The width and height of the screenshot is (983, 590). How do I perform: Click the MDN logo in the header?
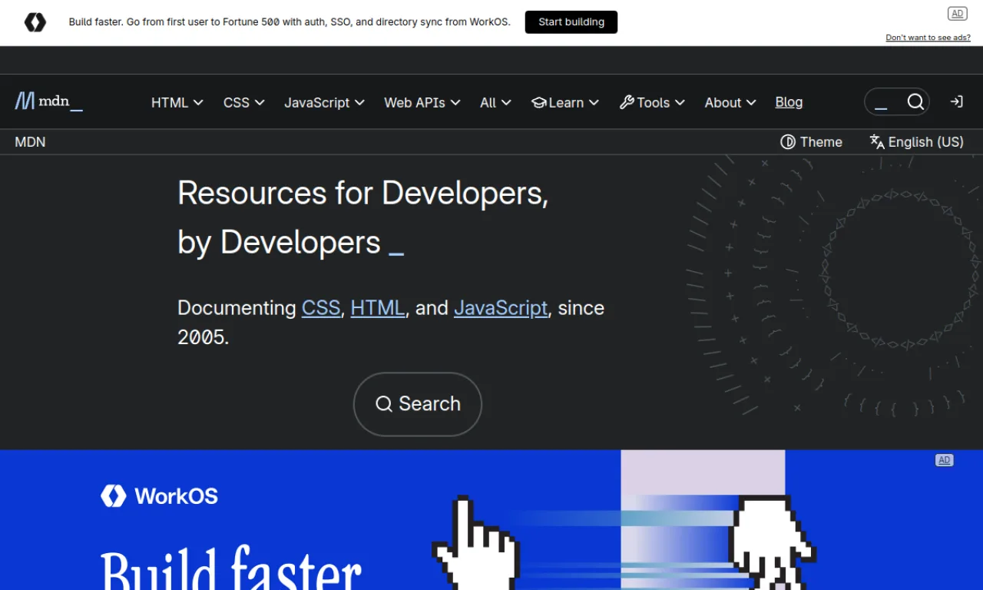pyautogui.click(x=49, y=101)
